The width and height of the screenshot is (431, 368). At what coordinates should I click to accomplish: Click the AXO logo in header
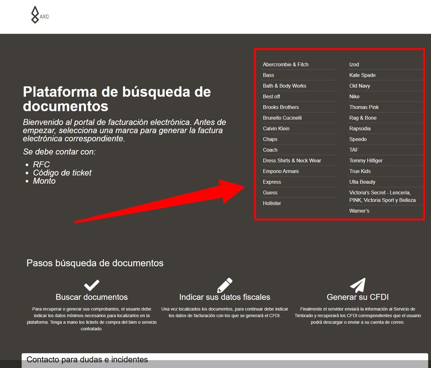point(40,15)
